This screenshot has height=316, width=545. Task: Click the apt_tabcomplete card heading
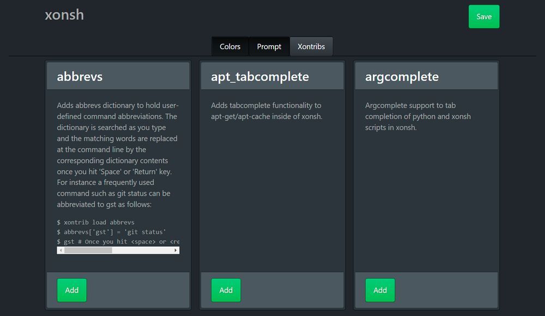[259, 76]
